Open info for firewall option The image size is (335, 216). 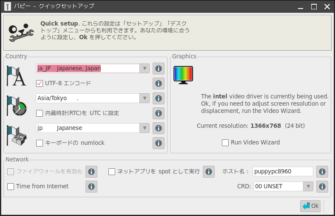[91, 172]
